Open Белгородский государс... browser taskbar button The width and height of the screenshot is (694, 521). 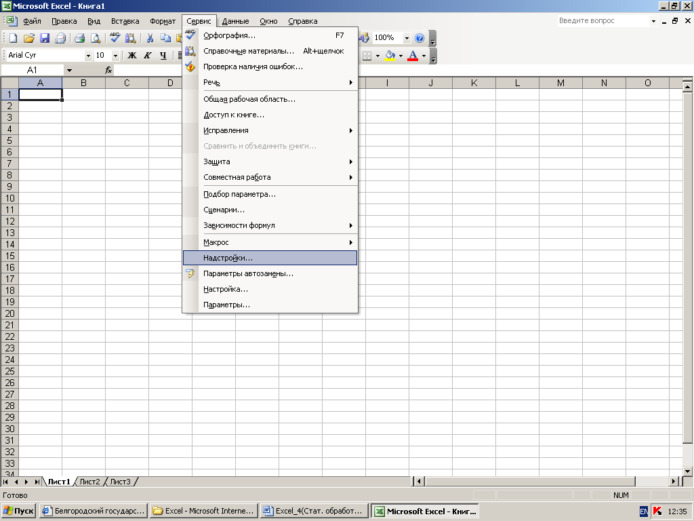click(94, 511)
